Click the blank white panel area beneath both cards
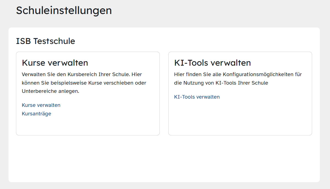The width and height of the screenshot is (330, 189). (164, 159)
